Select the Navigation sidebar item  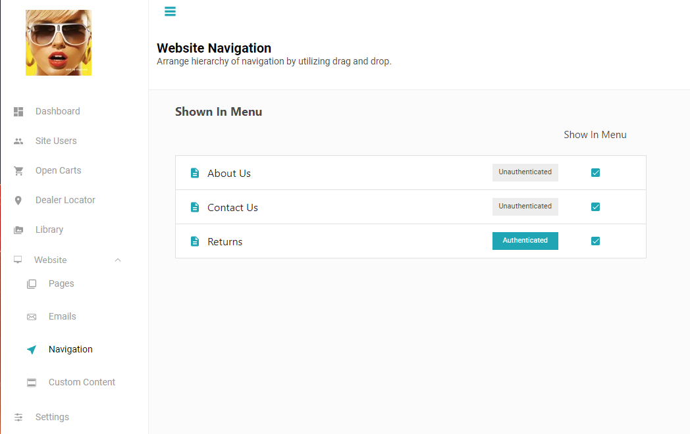(x=70, y=349)
